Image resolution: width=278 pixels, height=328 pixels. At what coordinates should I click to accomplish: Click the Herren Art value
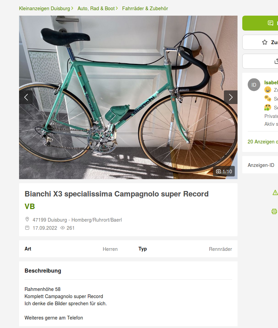point(110,249)
